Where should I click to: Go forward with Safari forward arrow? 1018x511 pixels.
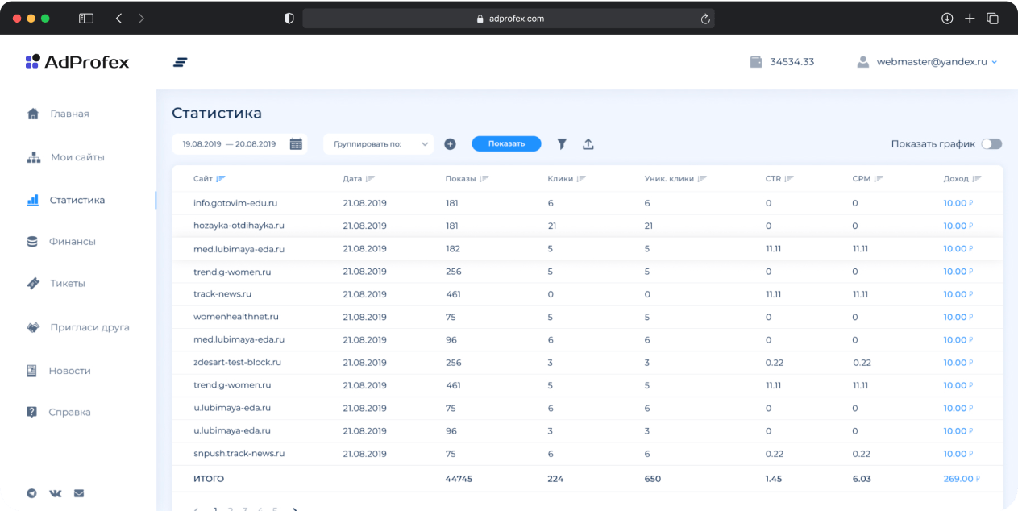[x=141, y=18]
